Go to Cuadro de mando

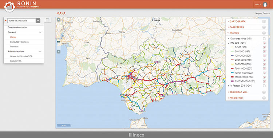coord(17,27)
